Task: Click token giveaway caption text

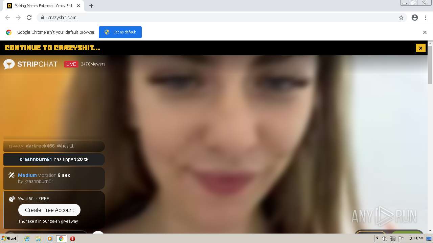Action: [48, 221]
